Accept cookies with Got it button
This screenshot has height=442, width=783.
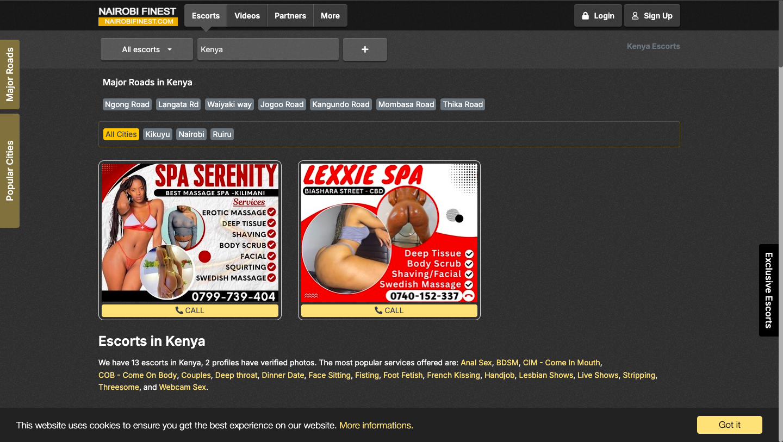click(729, 425)
